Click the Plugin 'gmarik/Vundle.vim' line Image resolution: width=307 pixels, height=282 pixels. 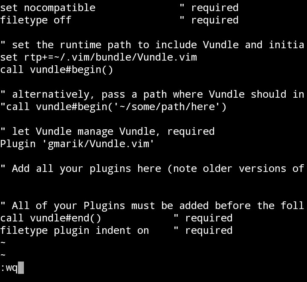point(77,144)
